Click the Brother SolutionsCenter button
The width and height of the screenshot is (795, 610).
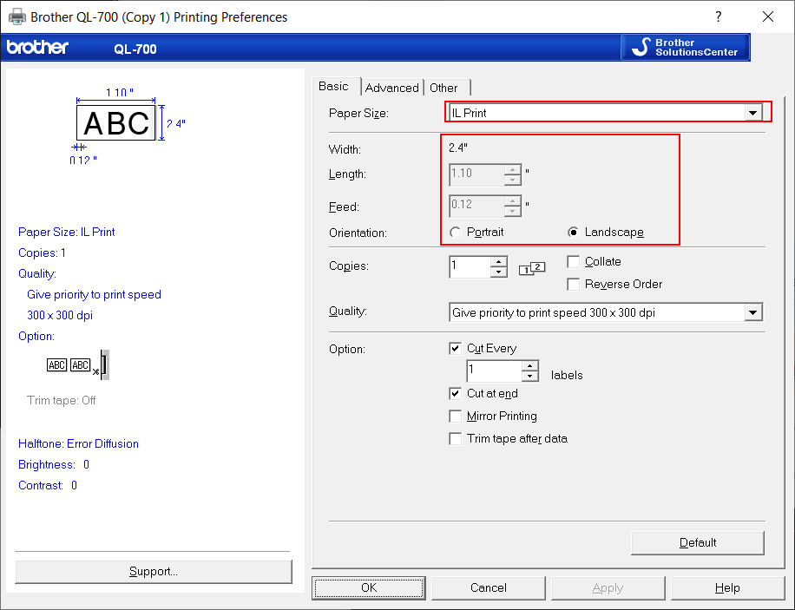click(685, 47)
